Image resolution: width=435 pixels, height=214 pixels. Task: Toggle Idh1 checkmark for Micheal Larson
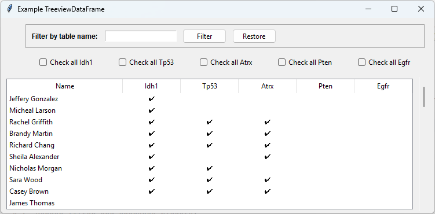pos(152,110)
